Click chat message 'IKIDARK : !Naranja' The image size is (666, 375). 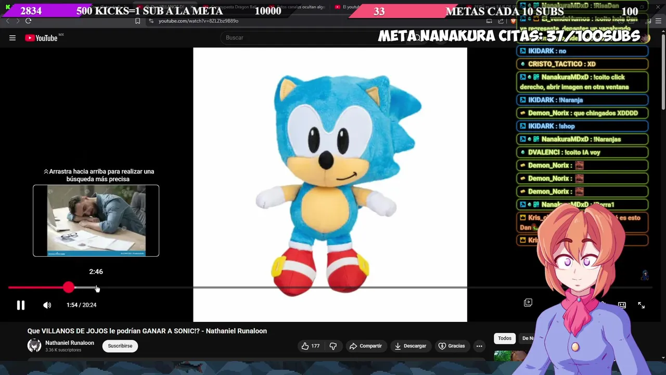click(582, 100)
